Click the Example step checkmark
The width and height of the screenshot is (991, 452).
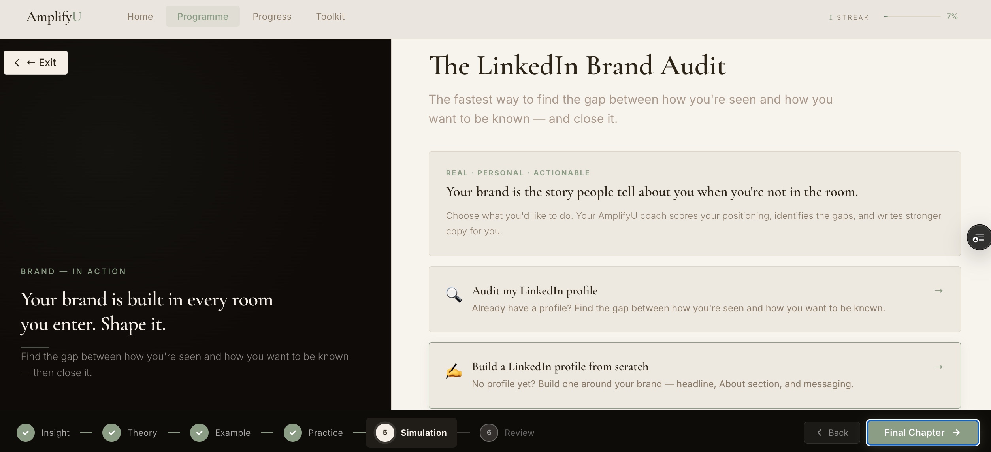(199, 433)
